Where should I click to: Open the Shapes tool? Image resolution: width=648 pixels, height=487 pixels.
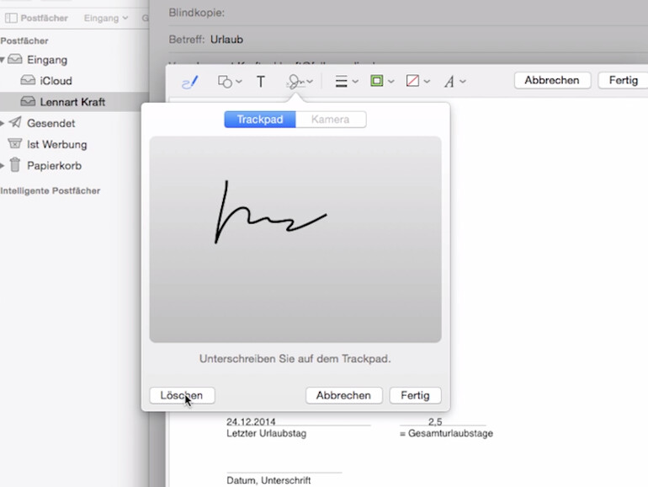pos(225,82)
